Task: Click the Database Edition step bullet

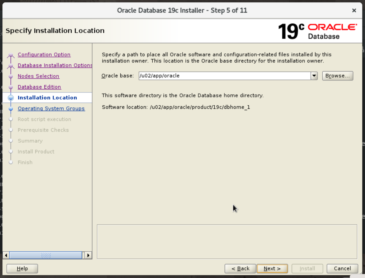Action: pyautogui.click(x=11, y=87)
